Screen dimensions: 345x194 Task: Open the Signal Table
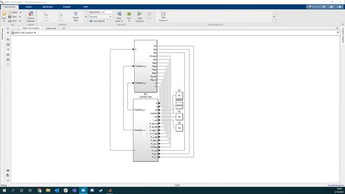[x=75, y=17]
